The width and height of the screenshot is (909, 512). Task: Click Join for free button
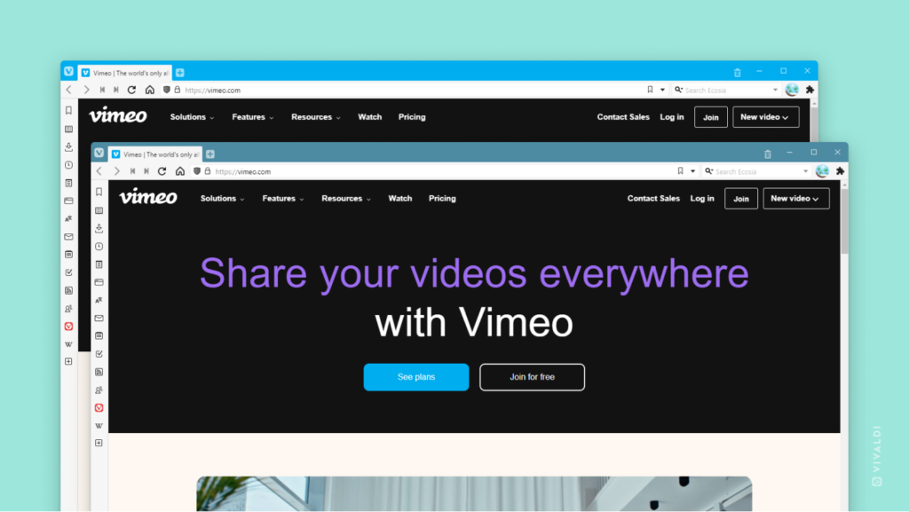[533, 377]
